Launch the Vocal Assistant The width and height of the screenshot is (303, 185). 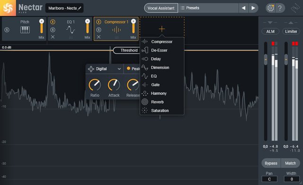coord(161,8)
